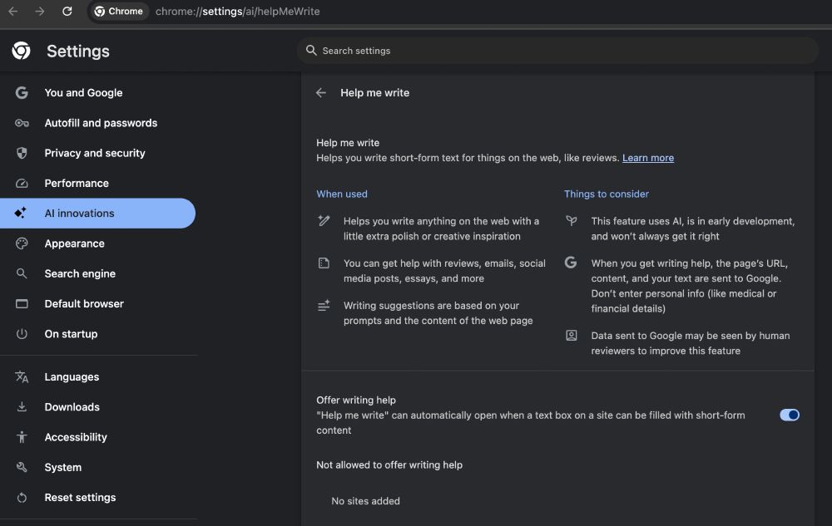Click the 'Offer writing help' label
Image resolution: width=832 pixels, height=526 pixels.
tap(356, 401)
